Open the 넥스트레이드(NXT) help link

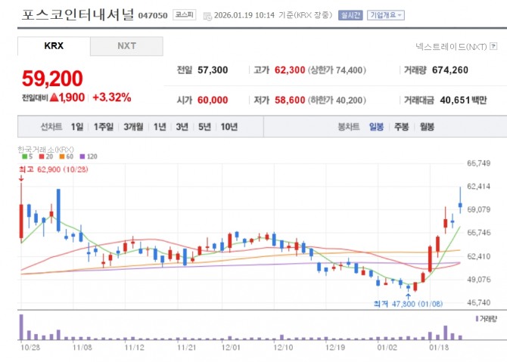tap(451, 47)
